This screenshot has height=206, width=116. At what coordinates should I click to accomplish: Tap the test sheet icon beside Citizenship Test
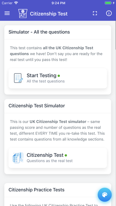pyautogui.click(x=18, y=158)
